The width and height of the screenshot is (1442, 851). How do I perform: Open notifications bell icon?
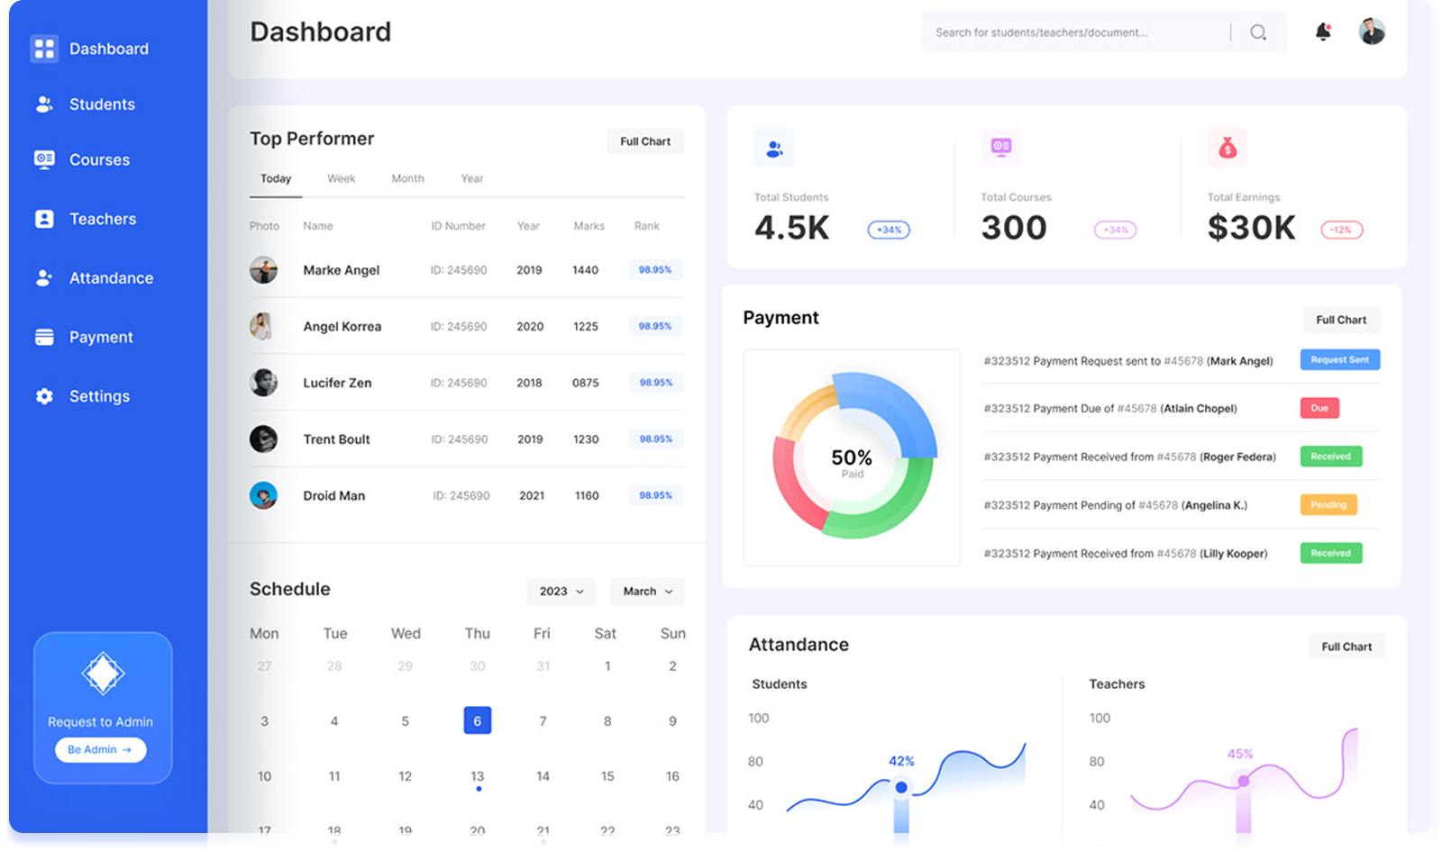[x=1323, y=32]
